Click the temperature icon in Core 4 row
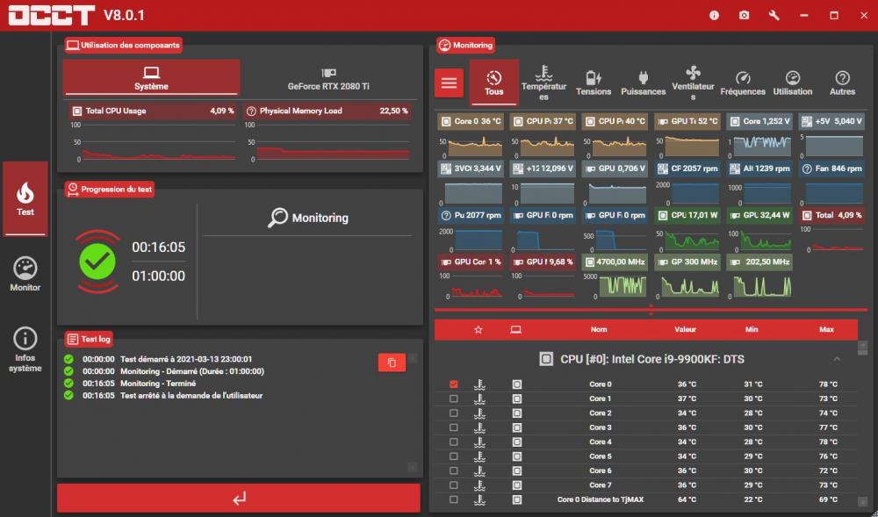The image size is (878, 517). click(479, 442)
